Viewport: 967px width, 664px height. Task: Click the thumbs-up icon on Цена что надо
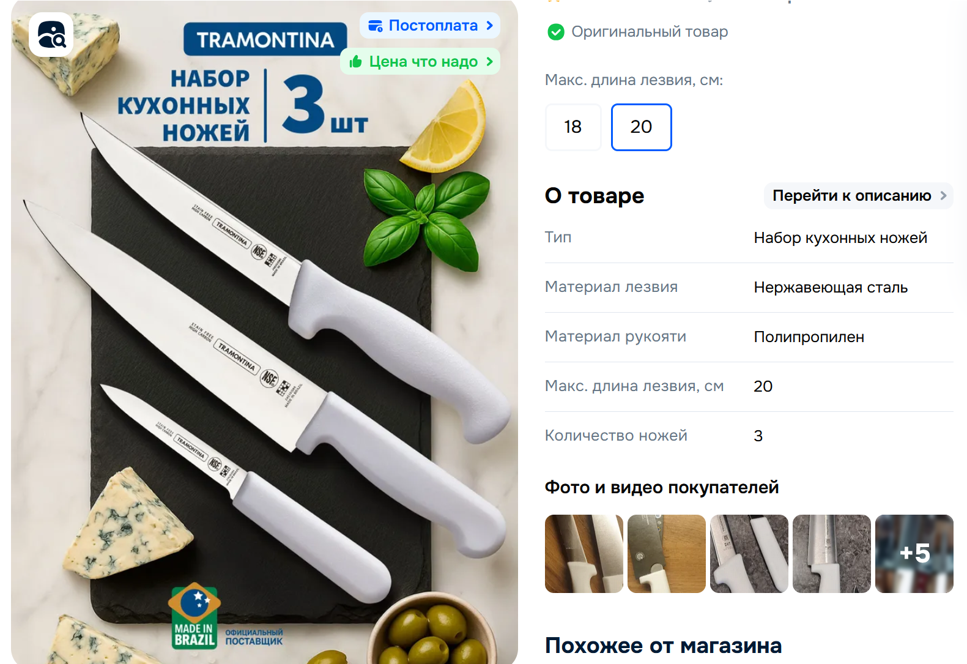tap(355, 62)
